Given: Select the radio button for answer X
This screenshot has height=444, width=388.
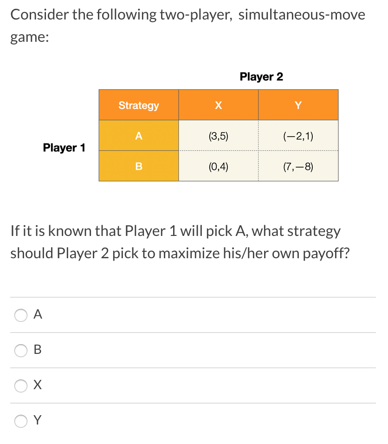Looking at the screenshot, I should tap(20, 386).
